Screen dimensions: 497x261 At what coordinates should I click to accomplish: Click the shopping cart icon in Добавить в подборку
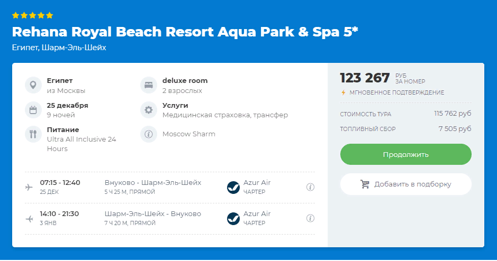click(365, 184)
